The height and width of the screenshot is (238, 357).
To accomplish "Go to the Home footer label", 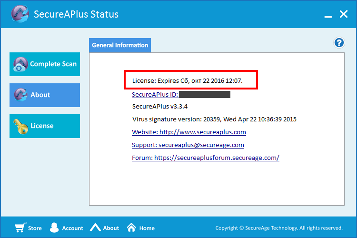I will [147, 228].
